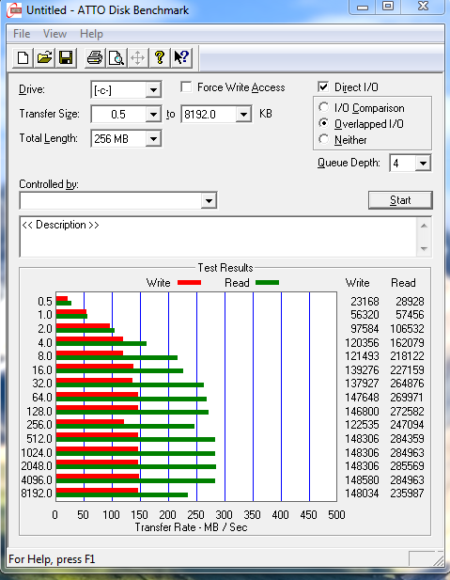Image resolution: width=450 pixels, height=580 pixels.
Task: Click the write value 122535
Action: coord(362,425)
